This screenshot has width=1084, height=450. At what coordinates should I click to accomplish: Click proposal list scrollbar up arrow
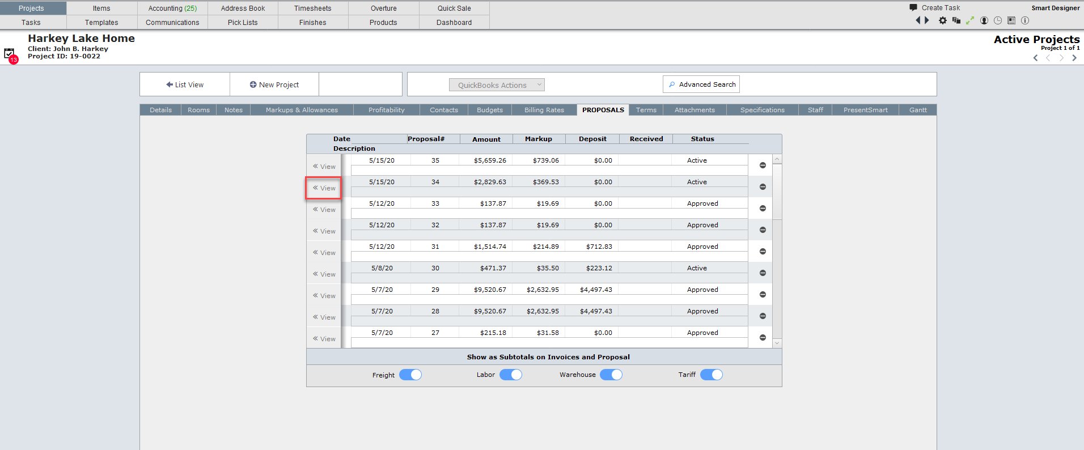click(777, 159)
